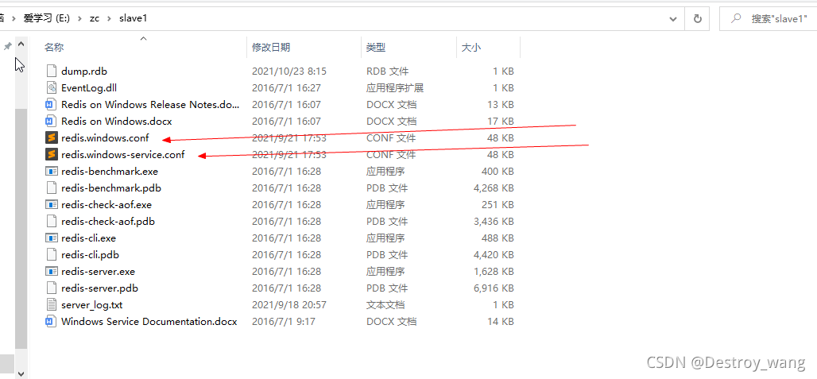The height and width of the screenshot is (379, 817).
Task: Click the size cell 4,420 KB
Action: pyautogui.click(x=494, y=254)
